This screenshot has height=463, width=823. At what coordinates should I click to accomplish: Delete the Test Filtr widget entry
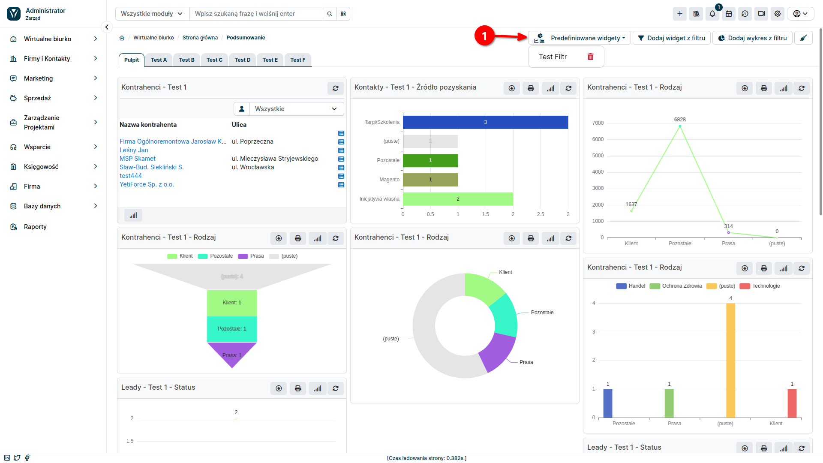point(590,57)
